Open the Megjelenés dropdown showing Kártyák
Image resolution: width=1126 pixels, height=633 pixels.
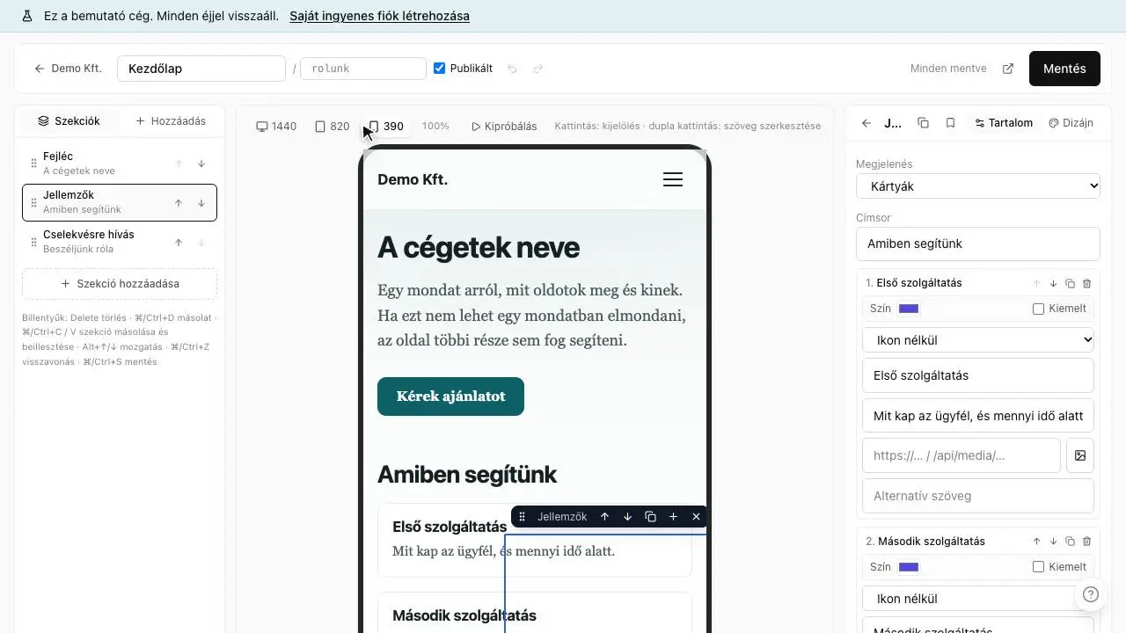[x=978, y=186]
